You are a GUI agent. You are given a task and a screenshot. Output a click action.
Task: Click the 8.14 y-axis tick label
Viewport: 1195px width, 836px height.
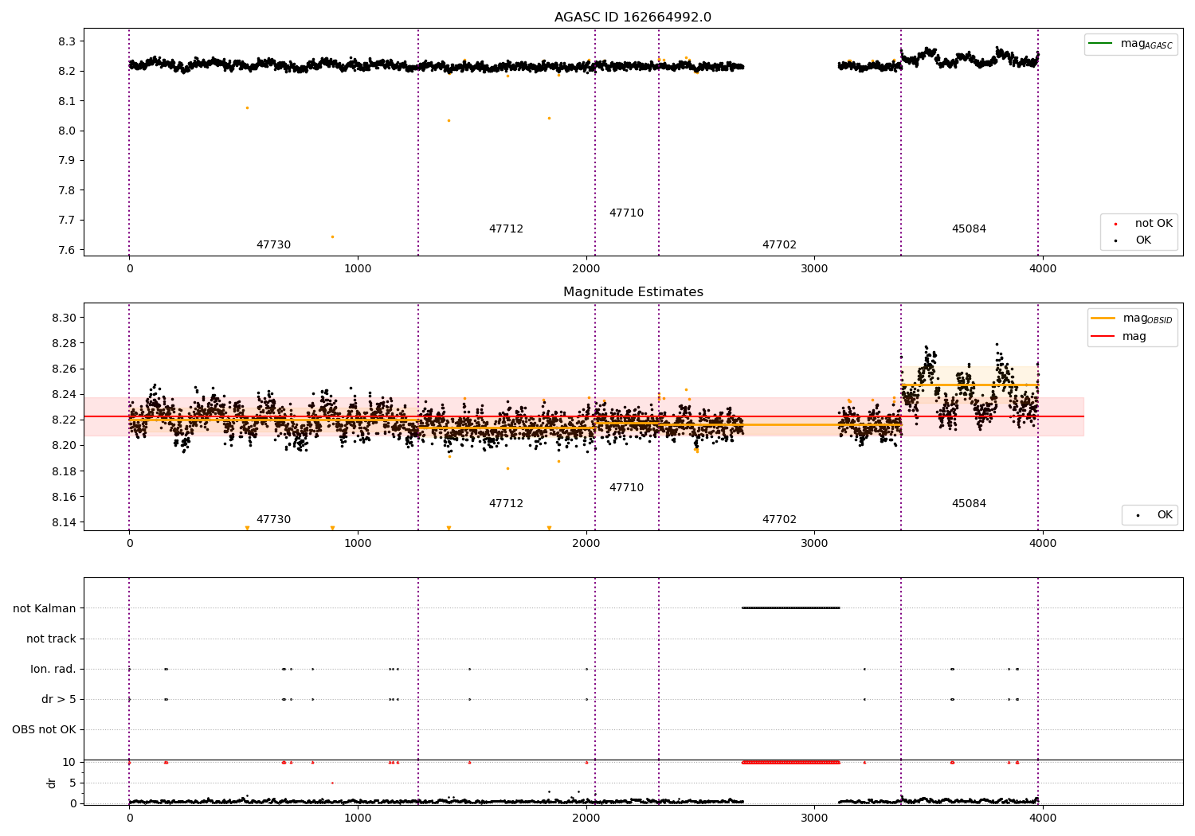[x=64, y=522]
